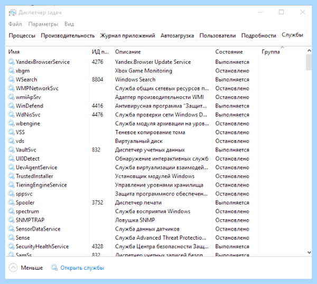Click the gear icon next to WSearch

click(x=11, y=79)
